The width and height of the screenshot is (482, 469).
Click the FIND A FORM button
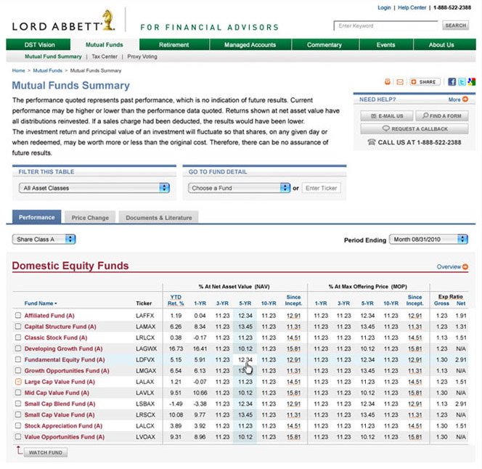pos(442,116)
